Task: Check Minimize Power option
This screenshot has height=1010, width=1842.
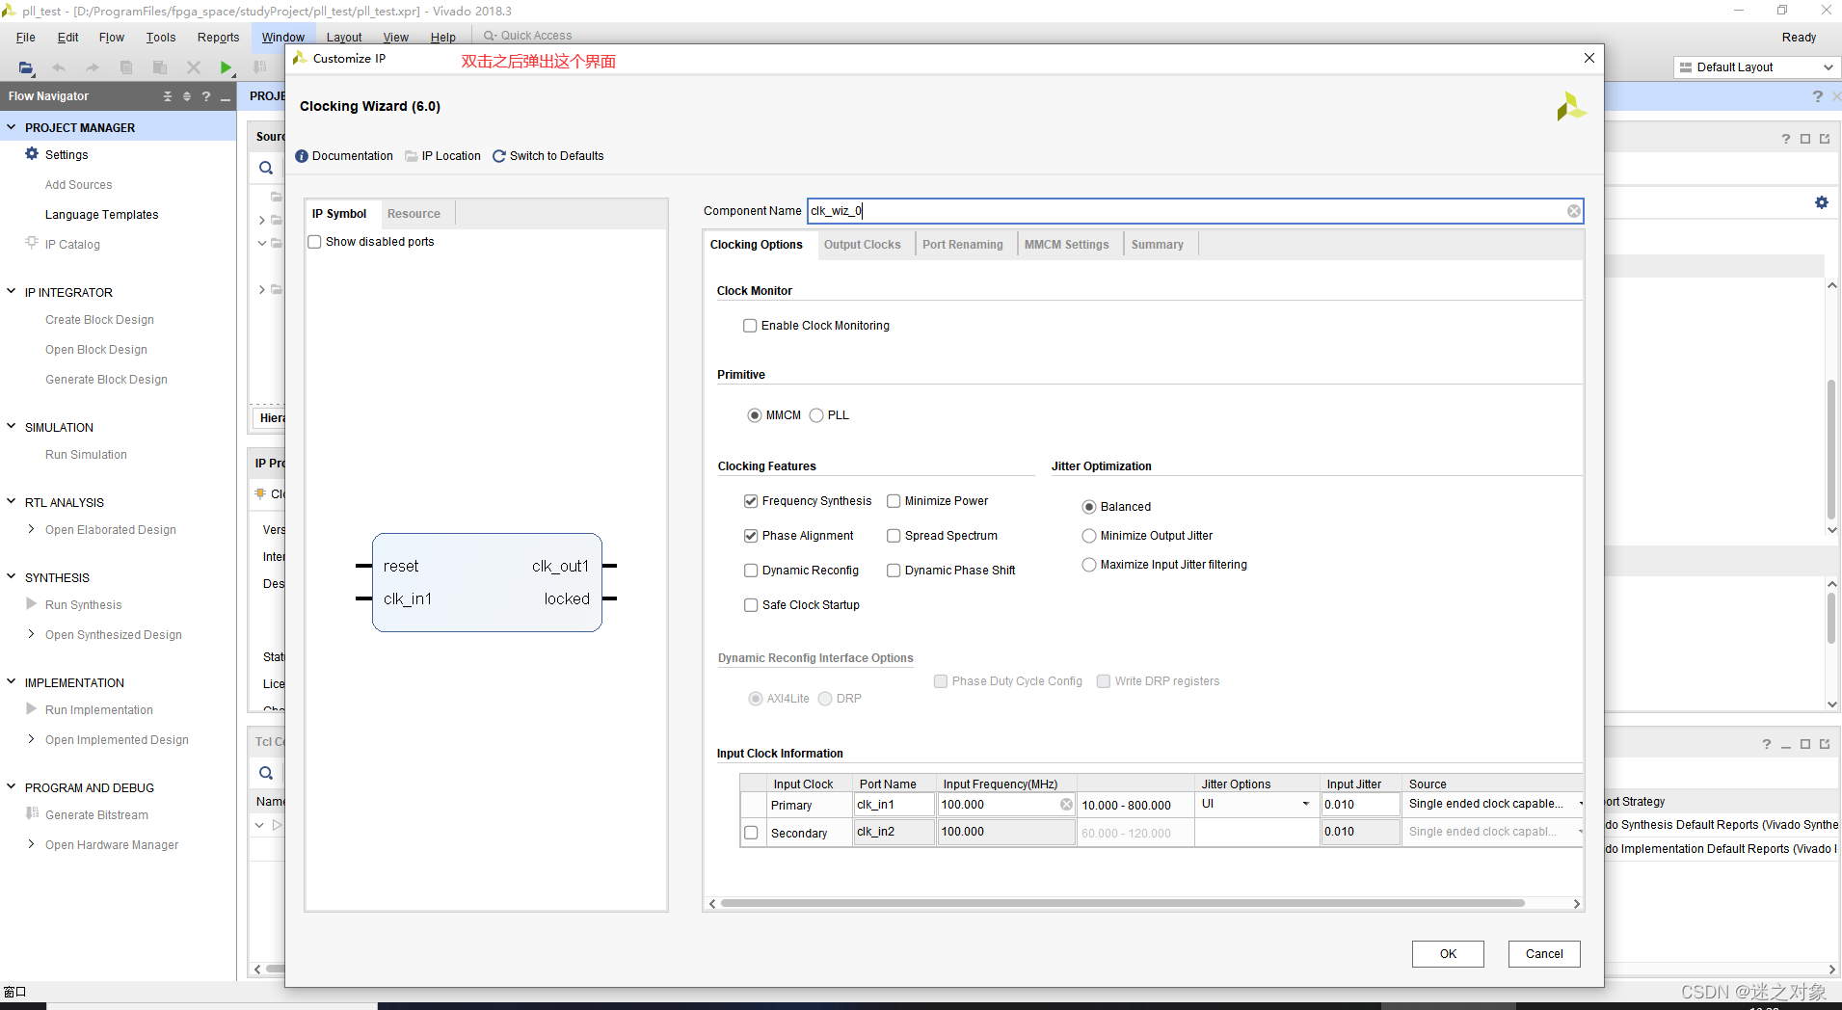Action: (894, 501)
